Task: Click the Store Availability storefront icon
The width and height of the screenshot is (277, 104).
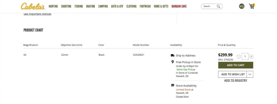Action: click(x=173, y=85)
